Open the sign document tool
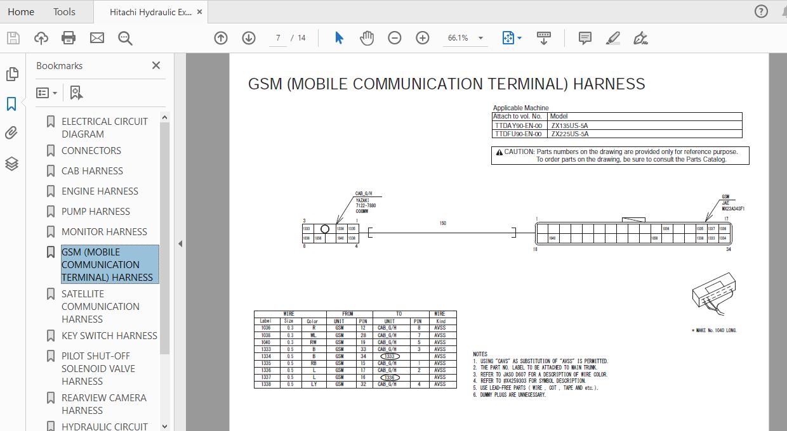Screen dimensions: 787x431 point(641,38)
